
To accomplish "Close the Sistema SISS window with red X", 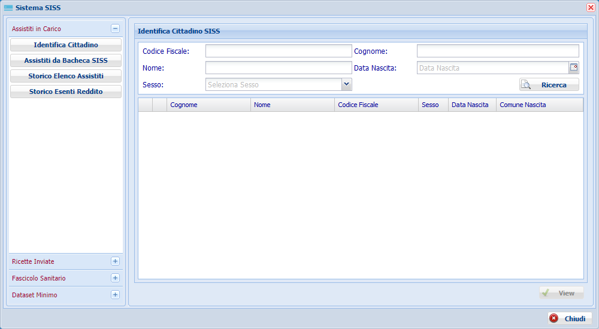I will (x=591, y=8).
